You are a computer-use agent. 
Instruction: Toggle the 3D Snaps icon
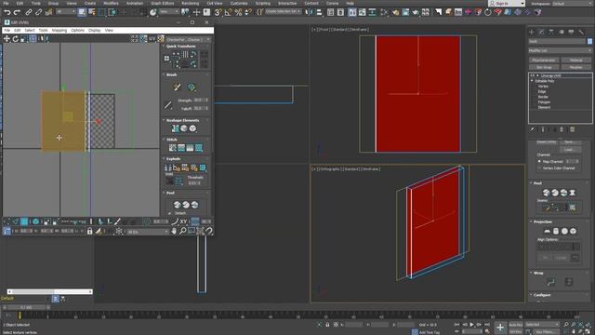[x=218, y=12]
